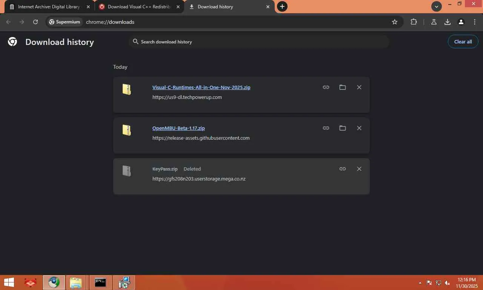This screenshot has height=290, width=483.
Task: Open the Windows Start menu
Action: coord(9,282)
